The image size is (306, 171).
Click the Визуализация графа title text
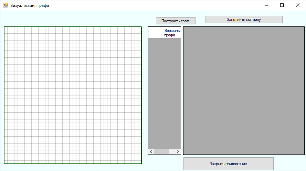click(x=29, y=5)
